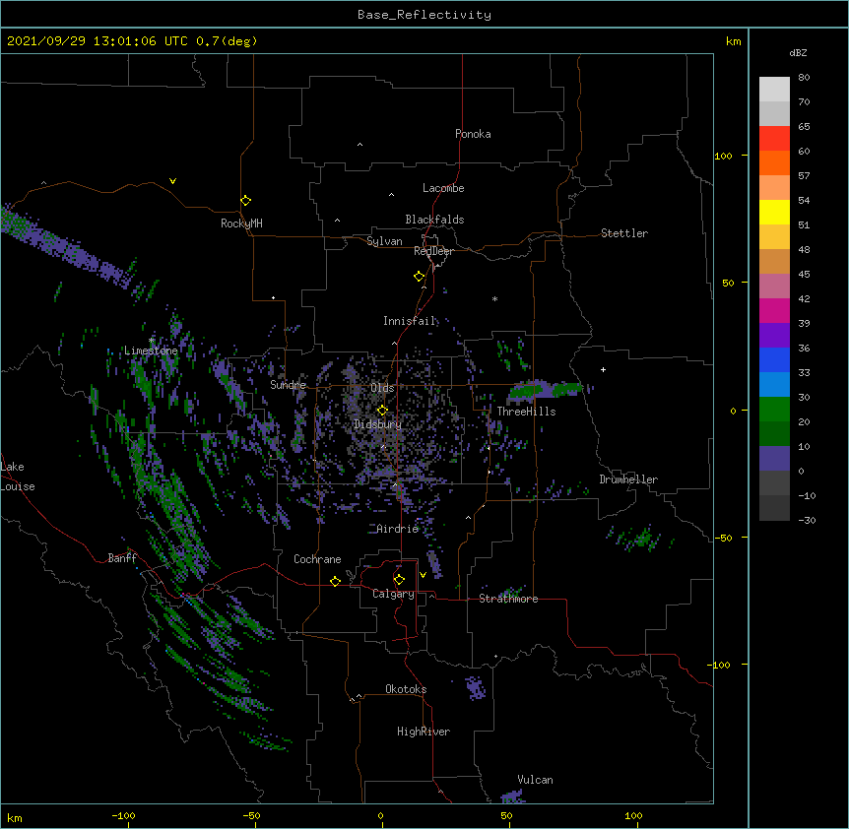Image resolution: width=849 pixels, height=829 pixels.
Task: Select the magenta swatch in dBZ legend
Action: pos(774,310)
